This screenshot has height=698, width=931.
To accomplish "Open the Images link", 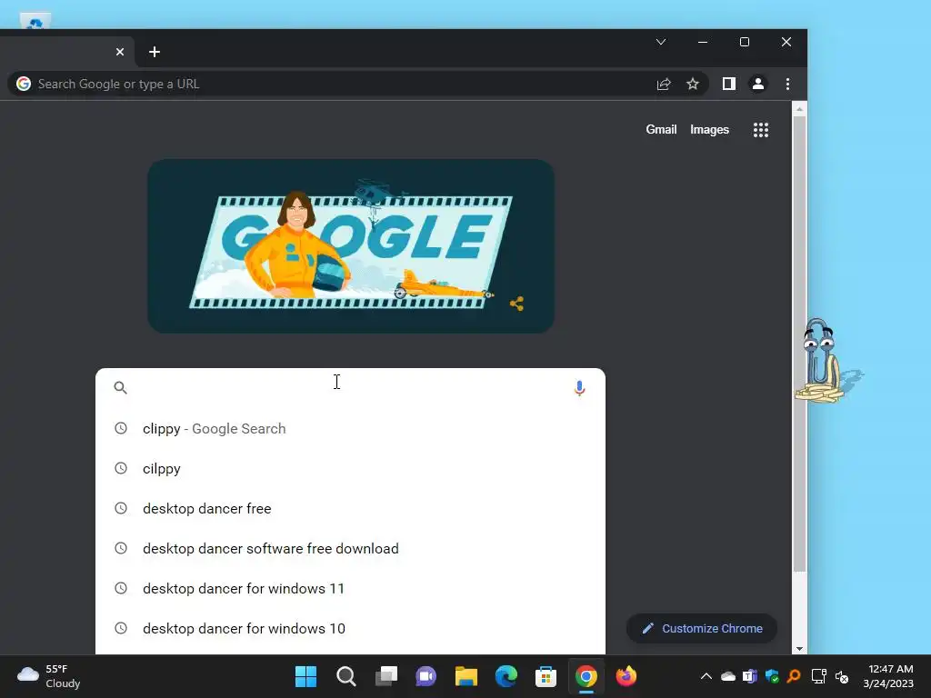I will [x=709, y=129].
